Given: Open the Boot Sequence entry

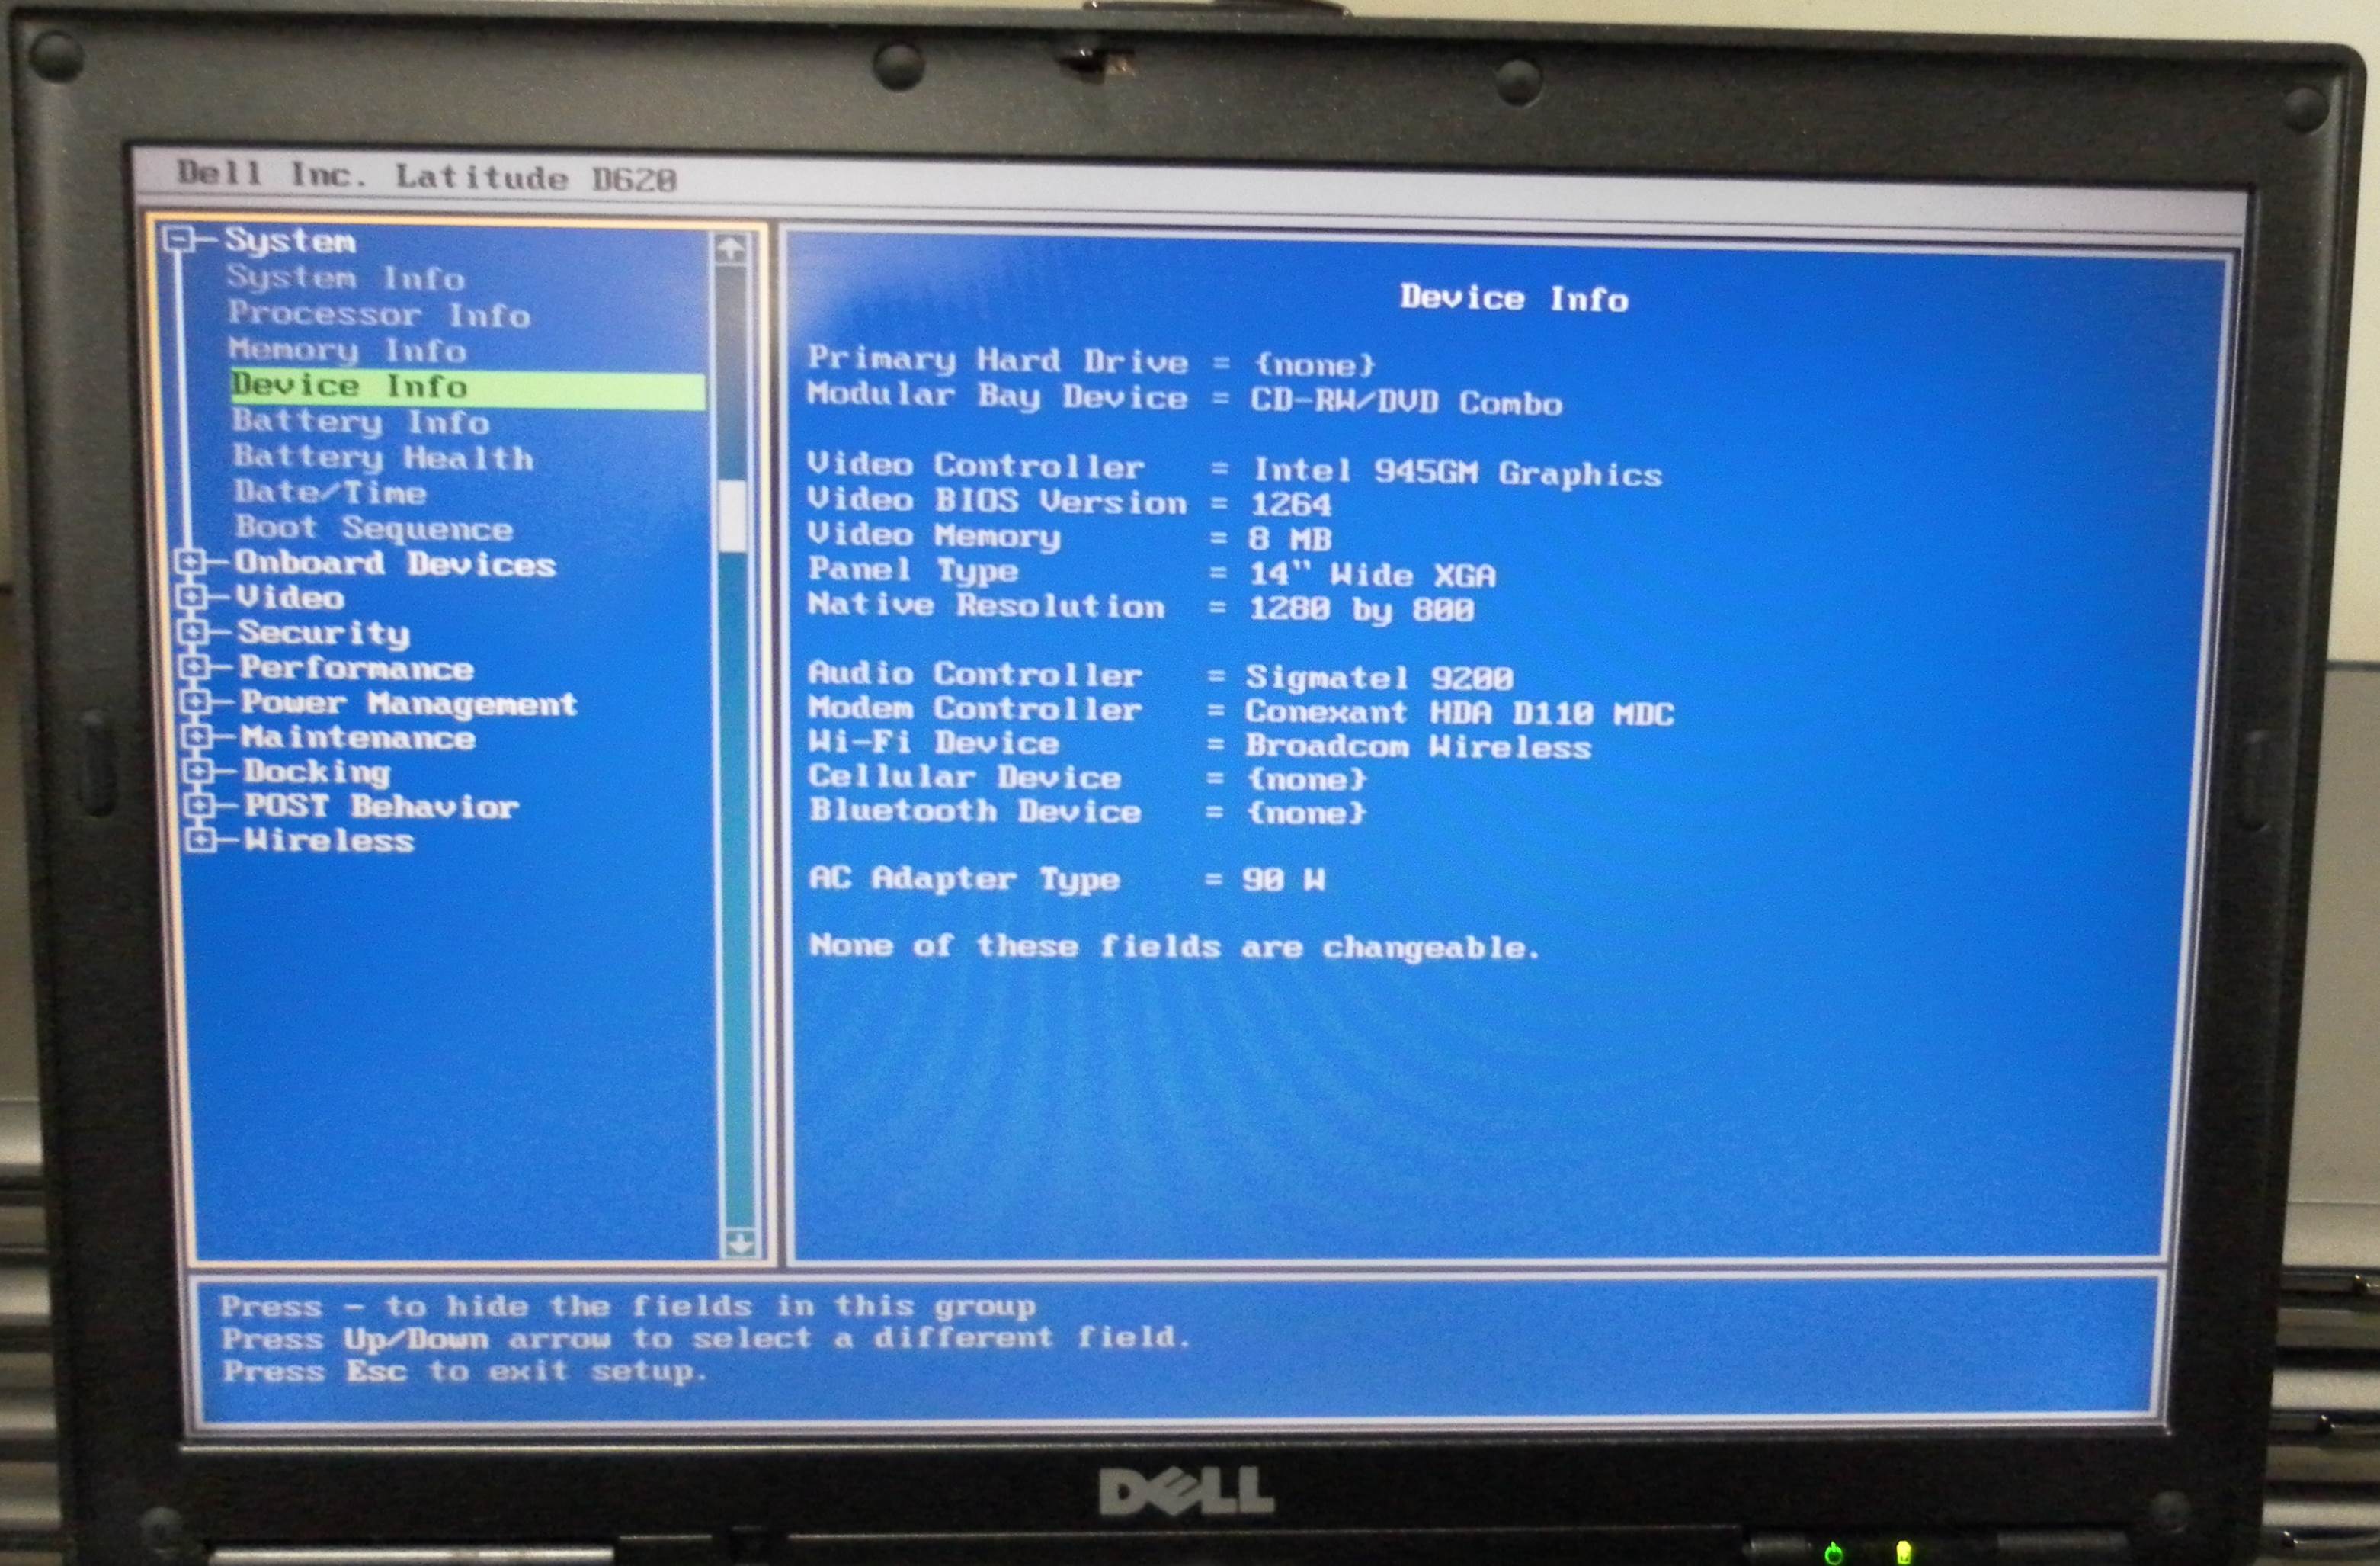Looking at the screenshot, I should (374, 528).
